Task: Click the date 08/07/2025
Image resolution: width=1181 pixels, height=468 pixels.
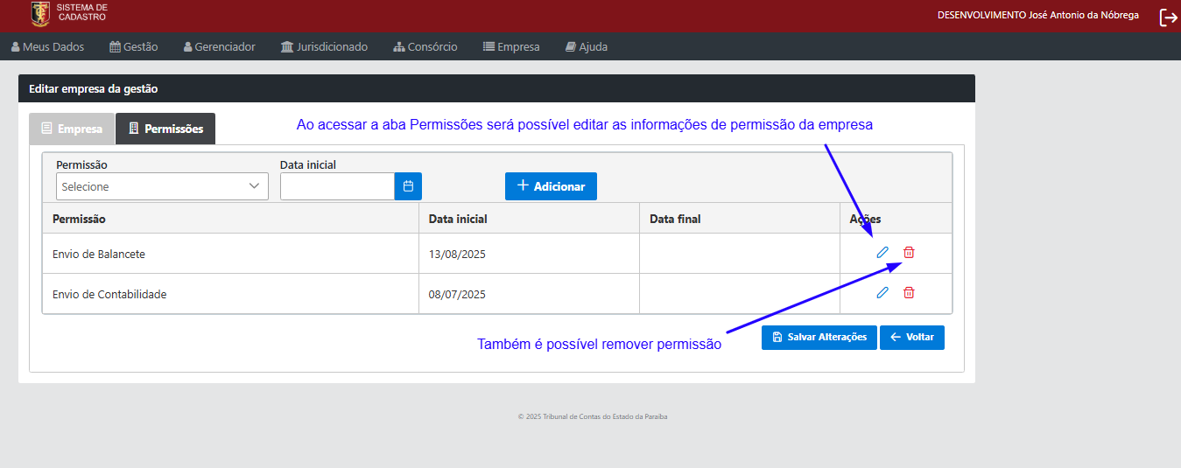Action: 457,294
